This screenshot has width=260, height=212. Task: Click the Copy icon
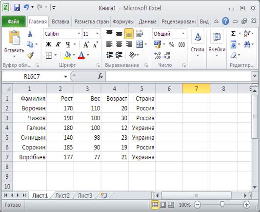click(x=30, y=44)
